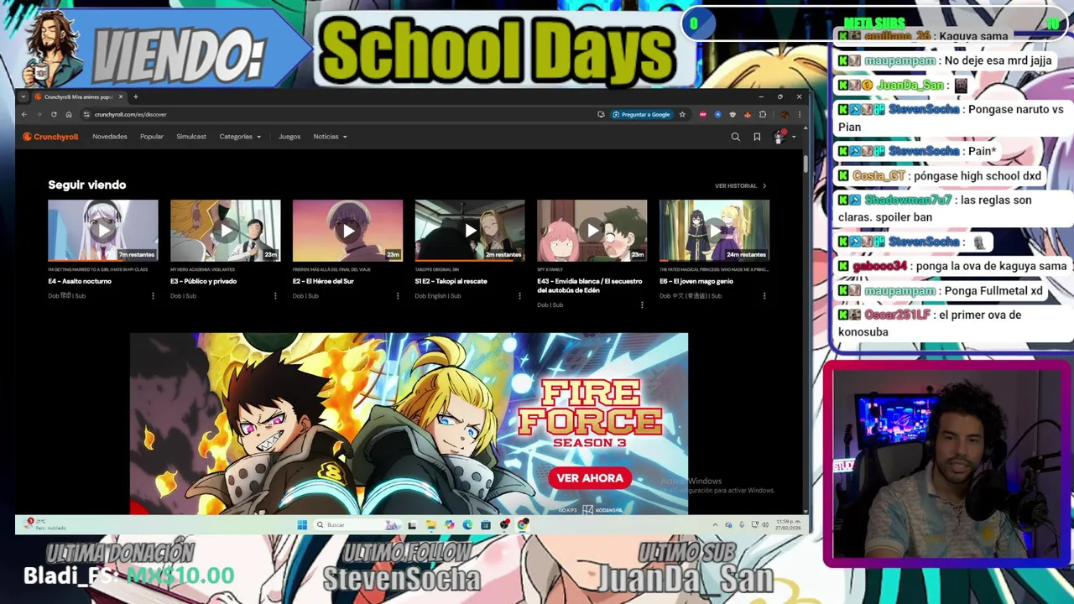
Task: Open more options for E4 - Asalto nocturno
Action: (x=153, y=296)
